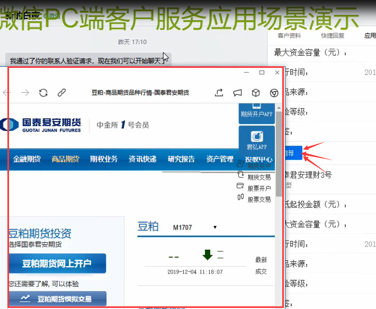The height and width of the screenshot is (309, 376).
Task: Click the 股票交易 candlestick icon
Action: click(x=240, y=197)
